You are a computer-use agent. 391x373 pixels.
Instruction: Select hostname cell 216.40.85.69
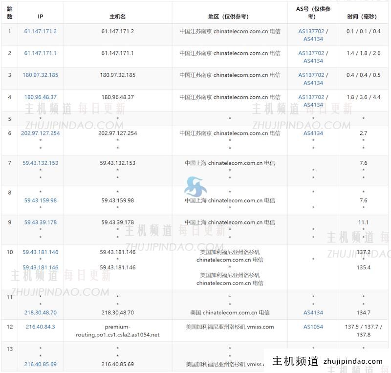[117, 364]
